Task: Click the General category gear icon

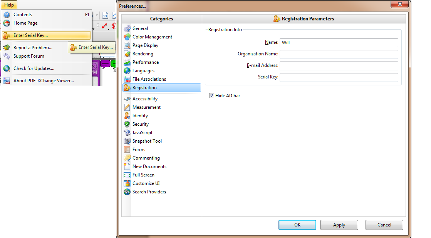Action: point(127,28)
